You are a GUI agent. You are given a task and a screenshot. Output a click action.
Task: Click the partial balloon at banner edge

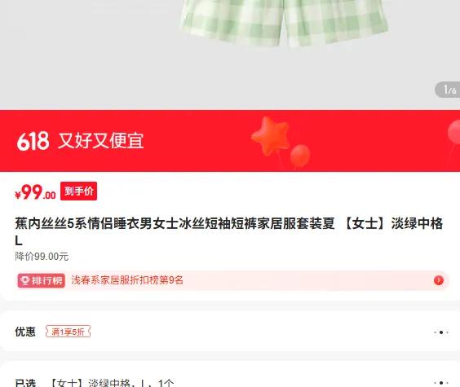click(x=453, y=133)
